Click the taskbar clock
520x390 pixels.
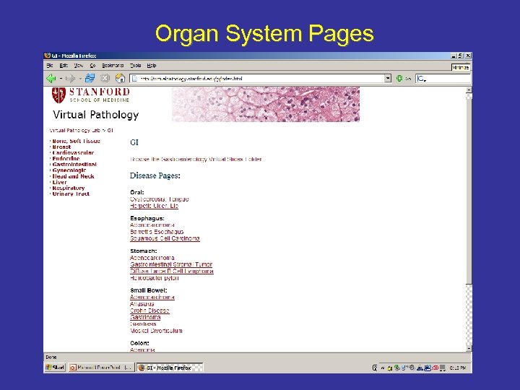(x=458, y=368)
